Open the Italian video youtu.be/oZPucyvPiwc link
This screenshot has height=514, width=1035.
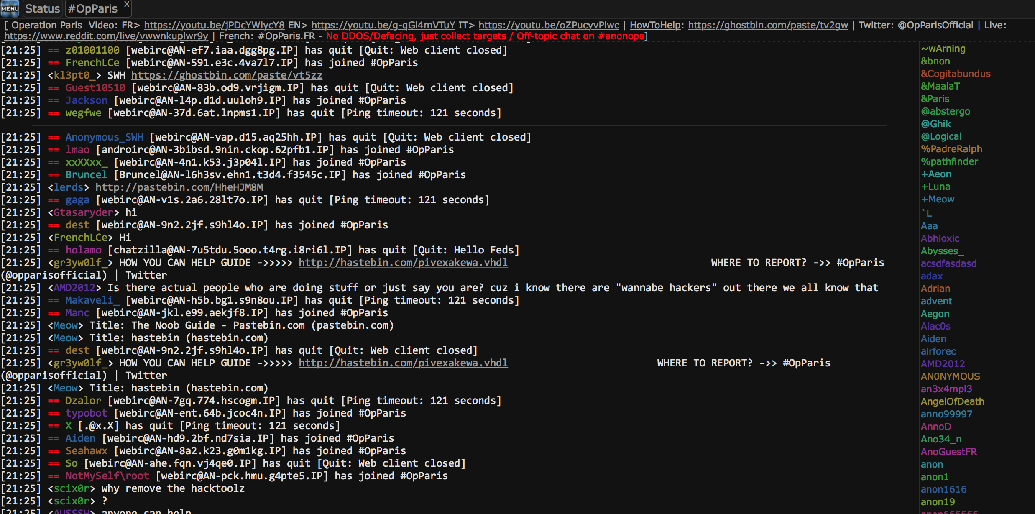pos(549,25)
